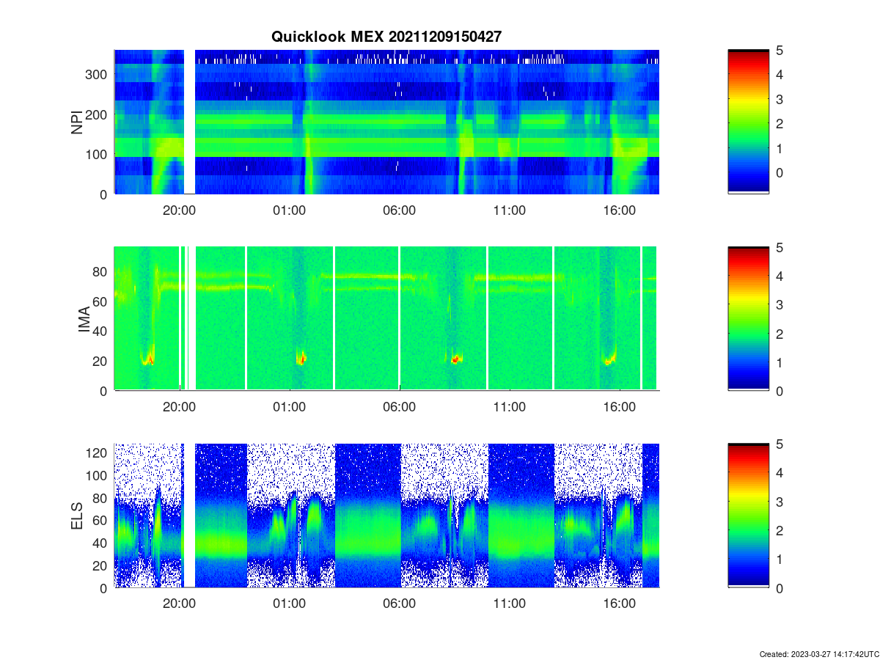Click the Quicklook MEX 20211209150427 title
This screenshot has height=660, width=880.
pyautogui.click(x=386, y=37)
